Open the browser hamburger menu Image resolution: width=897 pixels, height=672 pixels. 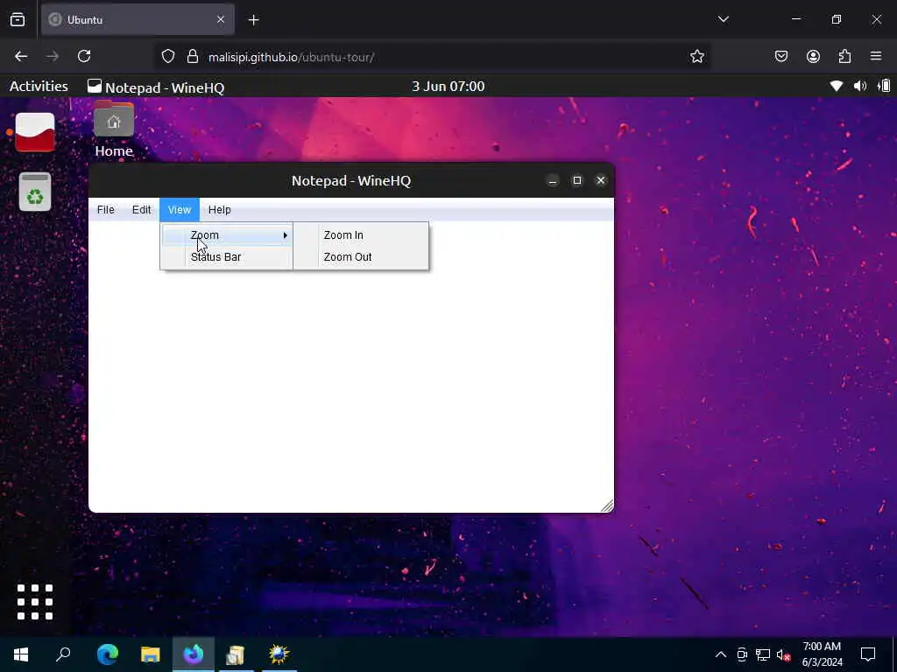tap(876, 56)
